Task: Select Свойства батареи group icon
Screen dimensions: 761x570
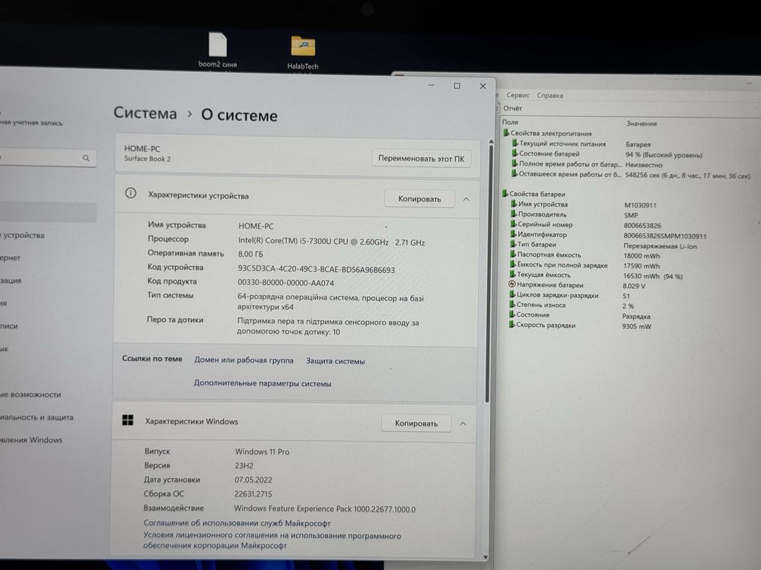Action: (x=505, y=193)
